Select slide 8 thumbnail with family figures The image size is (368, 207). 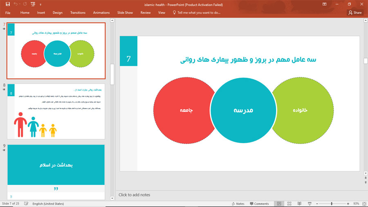56,111
